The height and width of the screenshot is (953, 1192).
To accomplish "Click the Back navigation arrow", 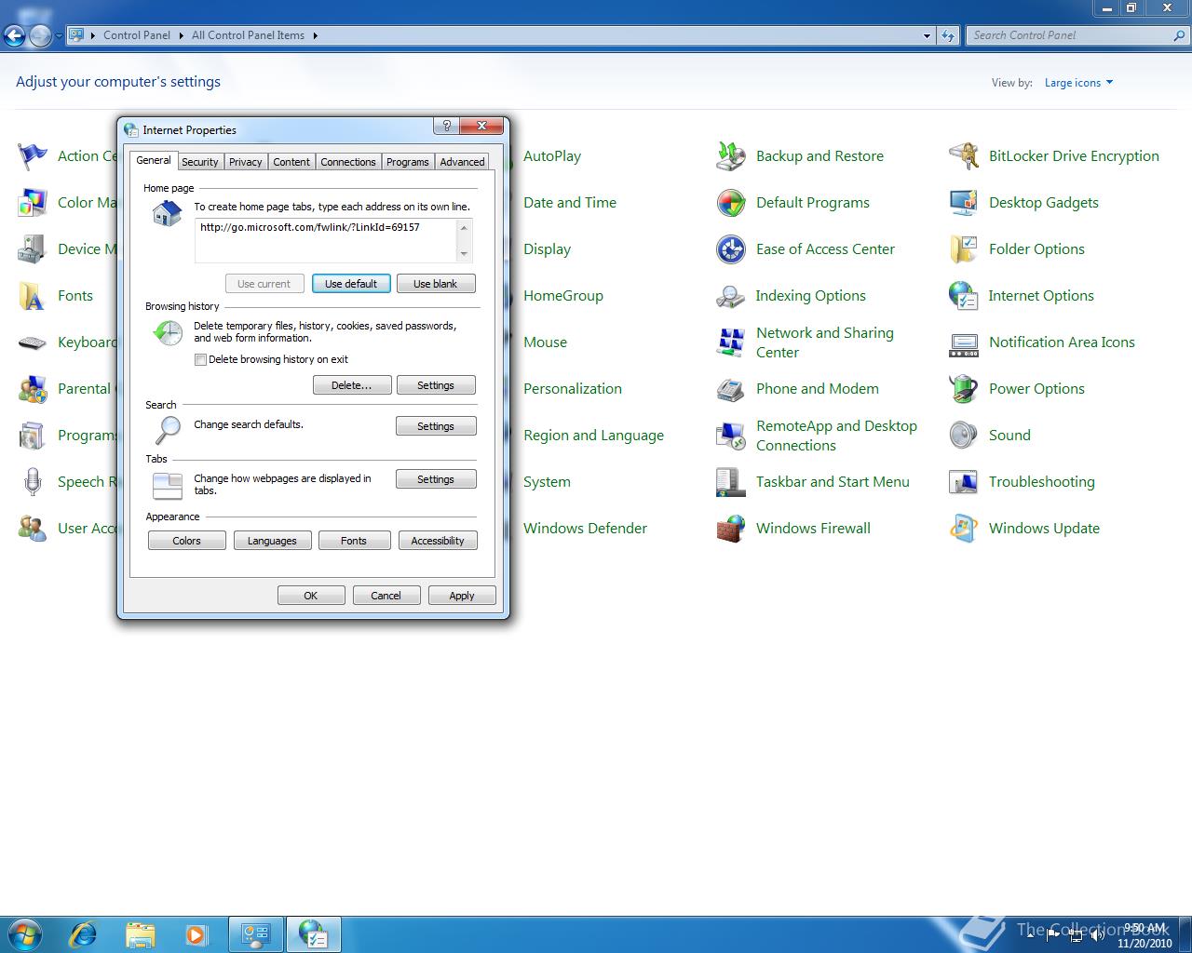I will click(x=15, y=35).
